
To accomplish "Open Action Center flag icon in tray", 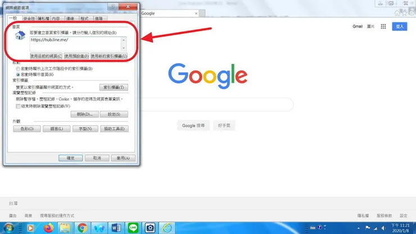I will point(368,228).
